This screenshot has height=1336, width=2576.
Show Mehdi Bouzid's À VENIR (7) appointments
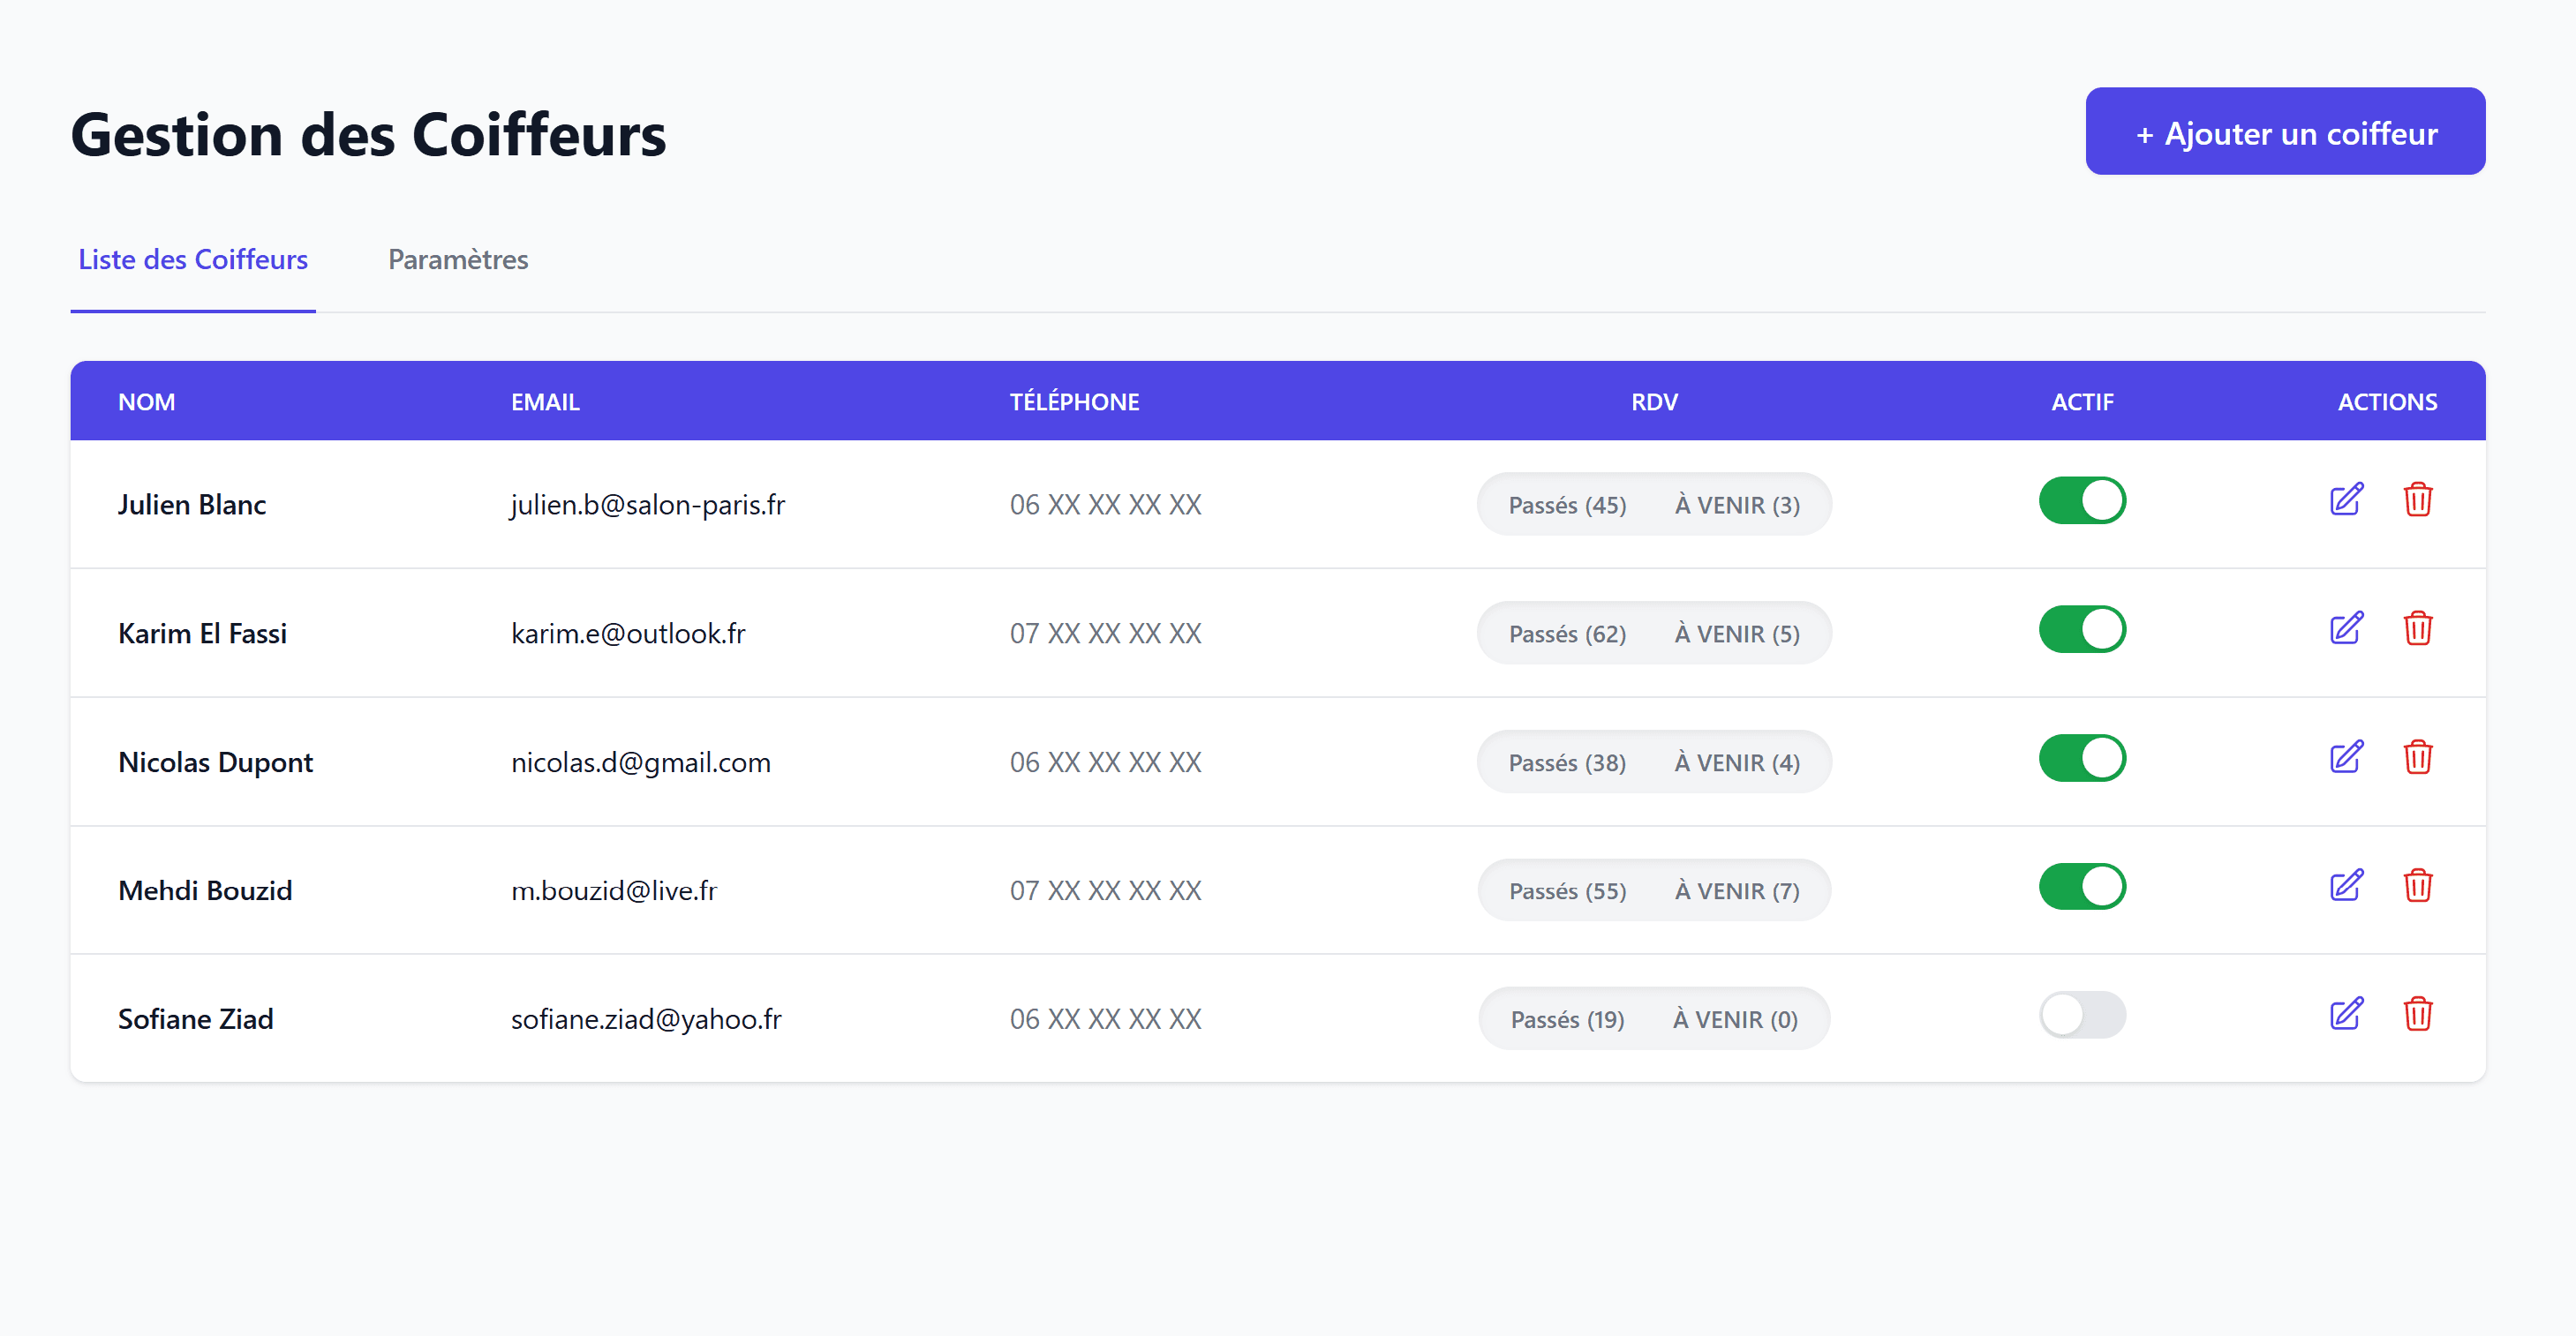pyautogui.click(x=1737, y=891)
